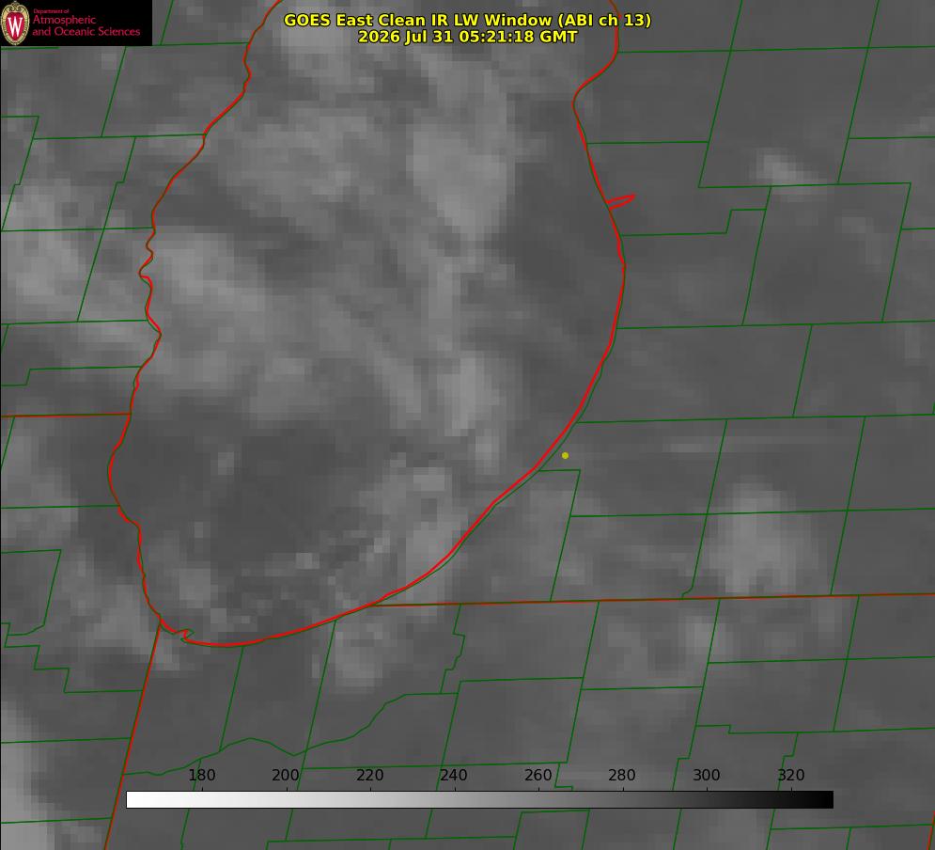Click the small red spit on the eastern shoreline
The width and height of the screenshot is (935, 850).
620,201
